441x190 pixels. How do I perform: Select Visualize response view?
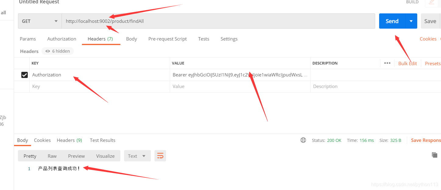pyautogui.click(x=105, y=156)
